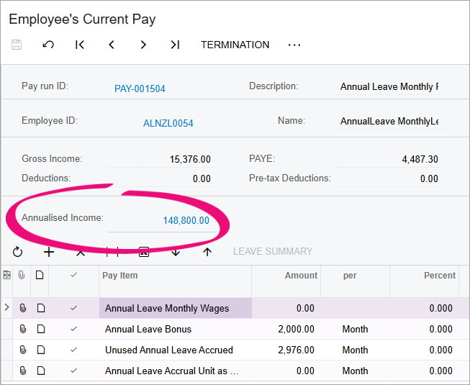
Task: Toggle checkmark for Unused Annual Leave Accrued
Action: point(73,350)
